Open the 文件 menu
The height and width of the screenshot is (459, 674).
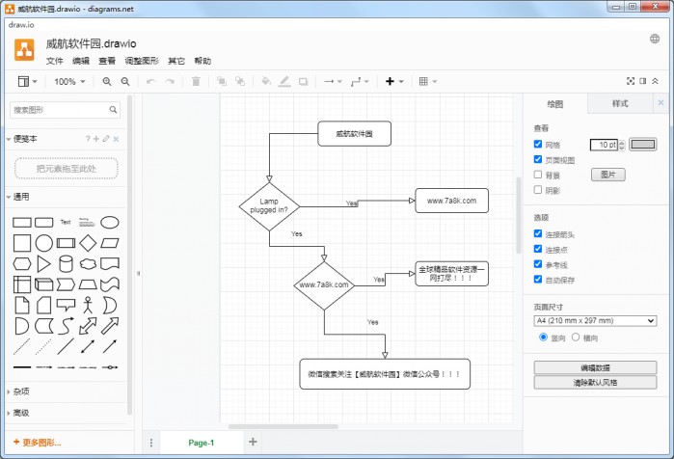[x=55, y=61]
